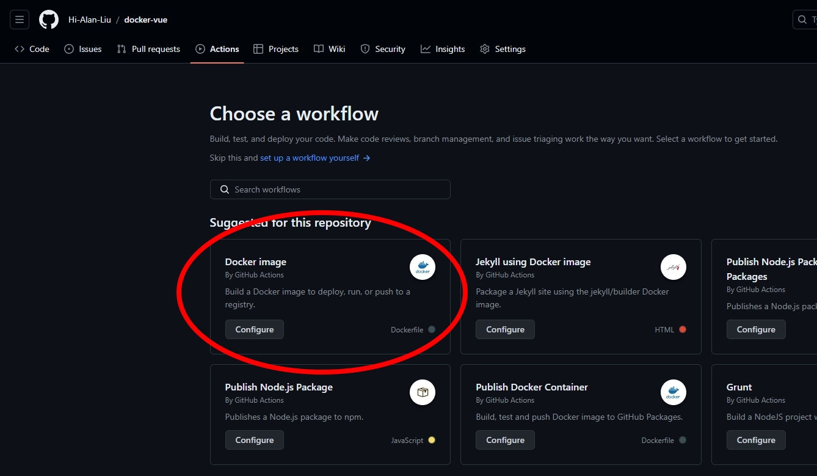Click 'Publishes a Node.js package to npm.' description
Image resolution: width=817 pixels, height=476 pixels.
point(294,417)
